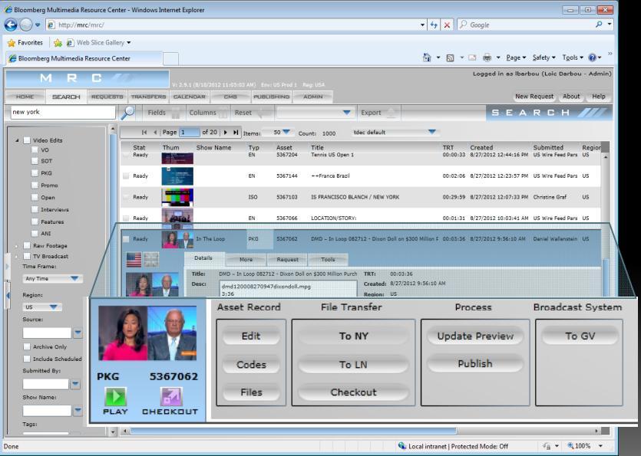Click the Export toolbar button

click(378, 113)
